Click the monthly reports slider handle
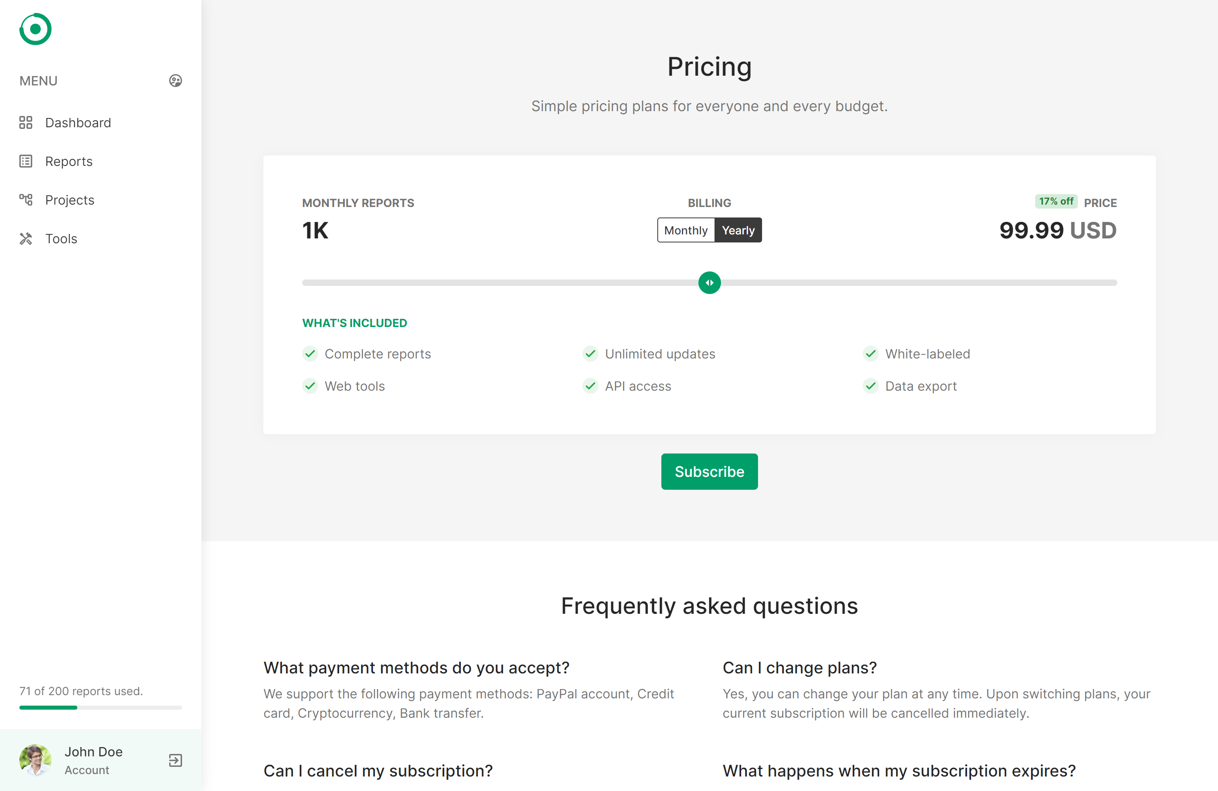The image size is (1218, 791). click(x=709, y=282)
